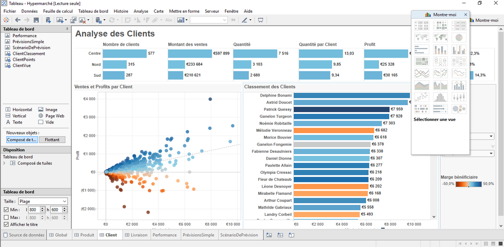Viewport: 504px width, 247px height.
Task: Open the Analyse menu
Action: [x=141, y=11]
